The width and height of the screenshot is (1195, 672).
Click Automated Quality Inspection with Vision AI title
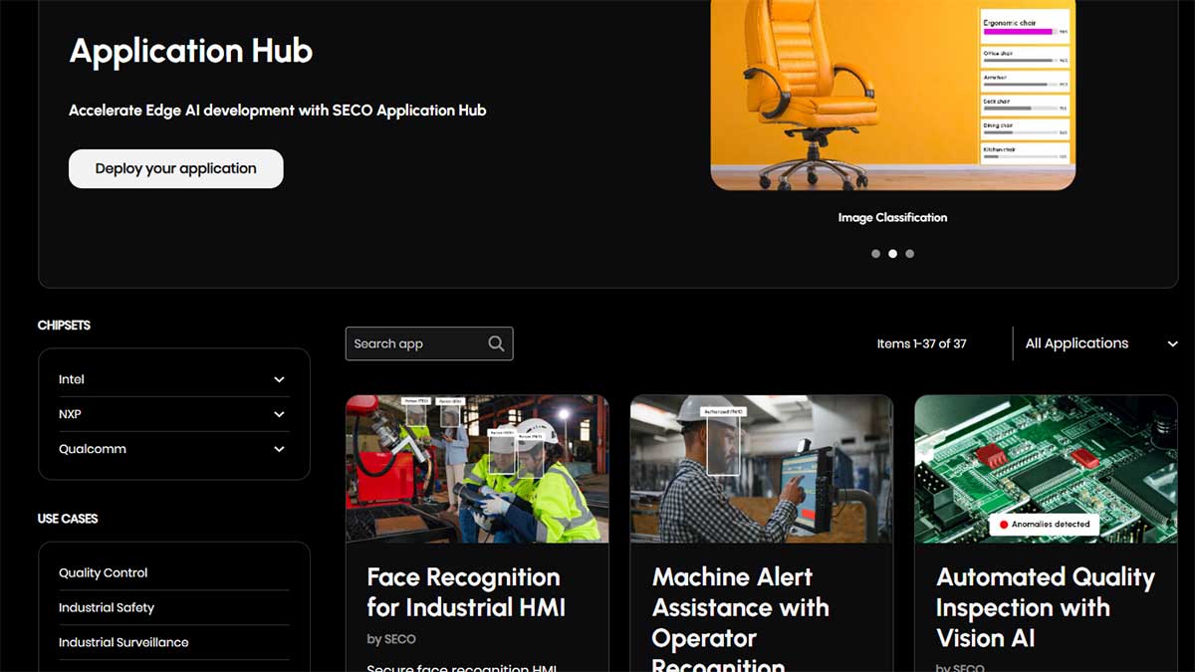[x=1045, y=606]
